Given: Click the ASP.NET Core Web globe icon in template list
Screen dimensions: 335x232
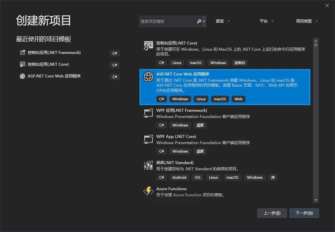Looking at the screenshot, I should click(x=148, y=77).
